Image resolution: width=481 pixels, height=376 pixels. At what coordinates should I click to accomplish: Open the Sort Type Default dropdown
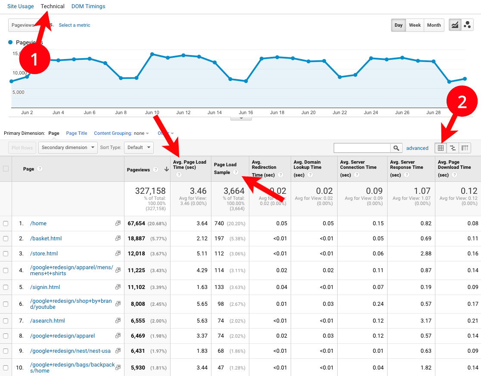pyautogui.click(x=139, y=147)
